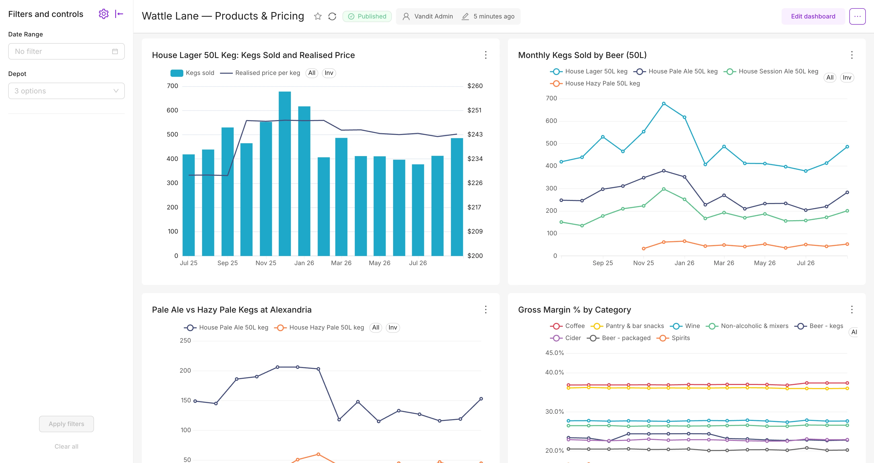Toggle House Session Ale 50L keg legend
The height and width of the screenshot is (463, 874).
coord(771,71)
